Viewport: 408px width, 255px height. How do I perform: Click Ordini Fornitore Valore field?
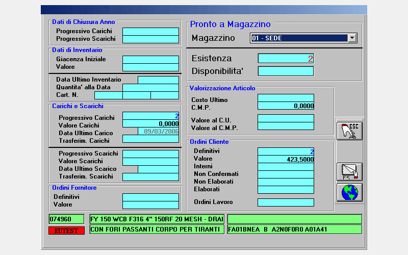[150, 205]
